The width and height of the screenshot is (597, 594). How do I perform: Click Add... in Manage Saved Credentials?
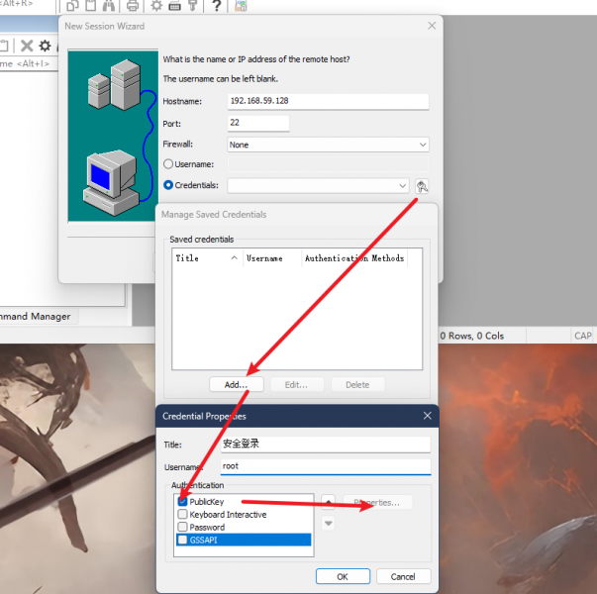tap(236, 384)
